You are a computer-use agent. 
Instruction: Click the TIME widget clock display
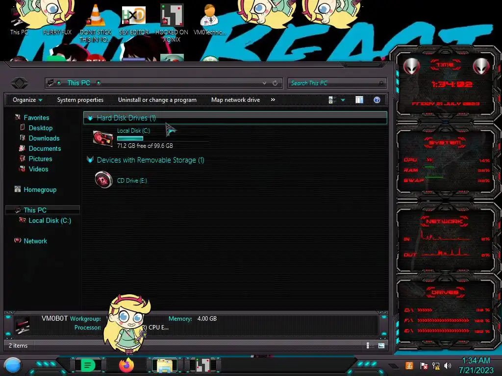click(x=452, y=84)
